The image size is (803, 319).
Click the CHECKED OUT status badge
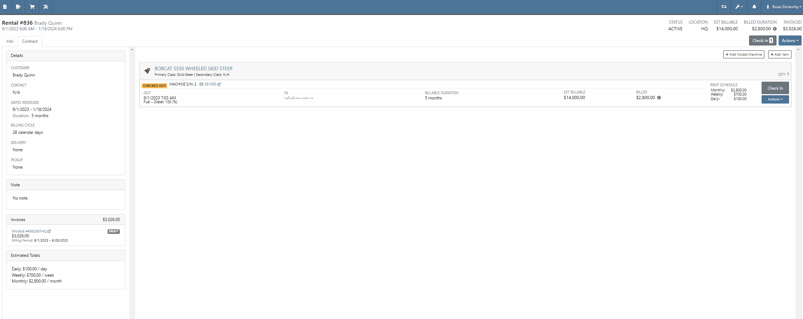pyautogui.click(x=155, y=85)
